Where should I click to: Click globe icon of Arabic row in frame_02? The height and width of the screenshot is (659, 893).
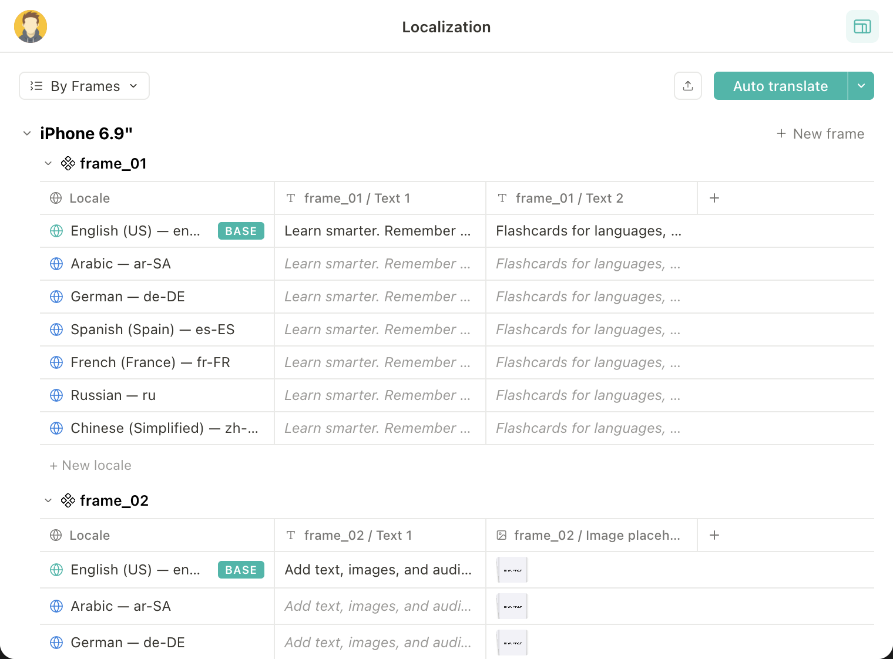pos(56,606)
